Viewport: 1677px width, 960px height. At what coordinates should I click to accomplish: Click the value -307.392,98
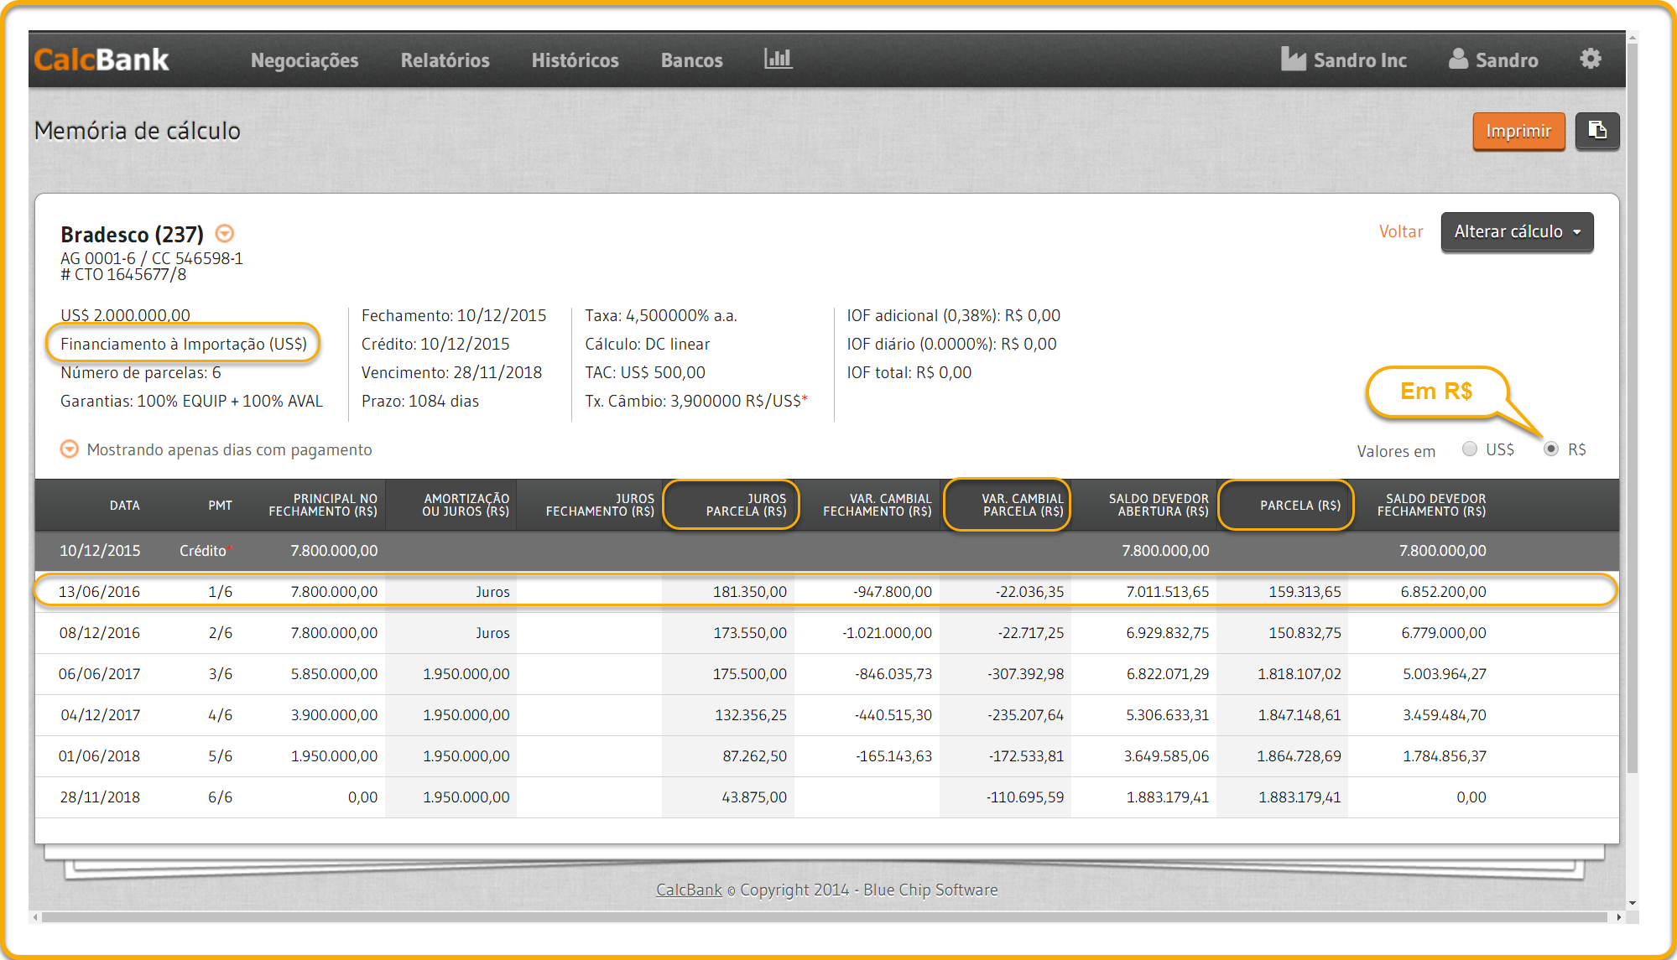coord(1025,673)
